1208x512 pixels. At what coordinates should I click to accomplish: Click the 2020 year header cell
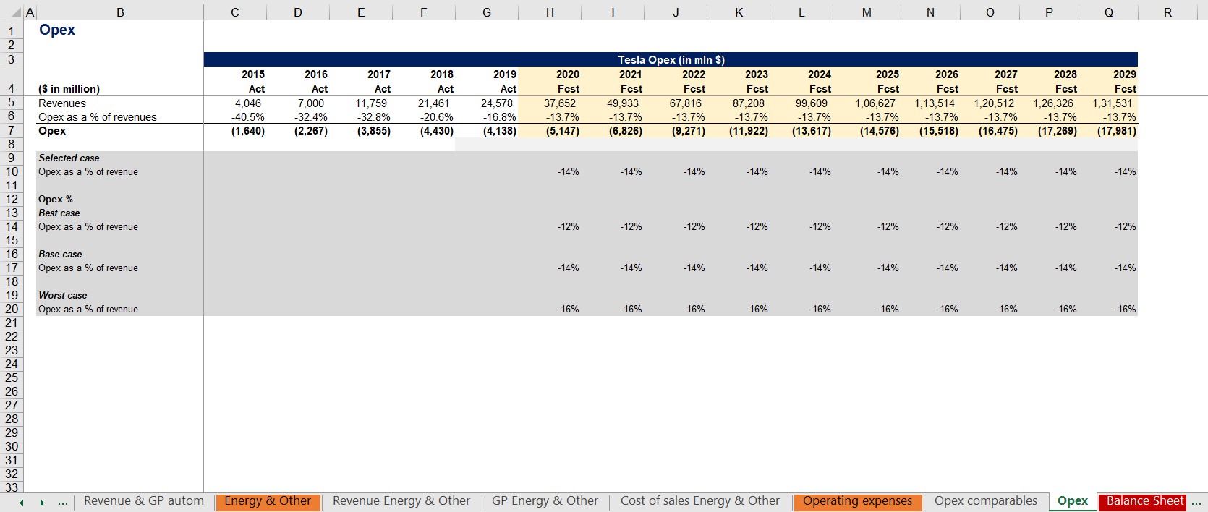(x=567, y=74)
